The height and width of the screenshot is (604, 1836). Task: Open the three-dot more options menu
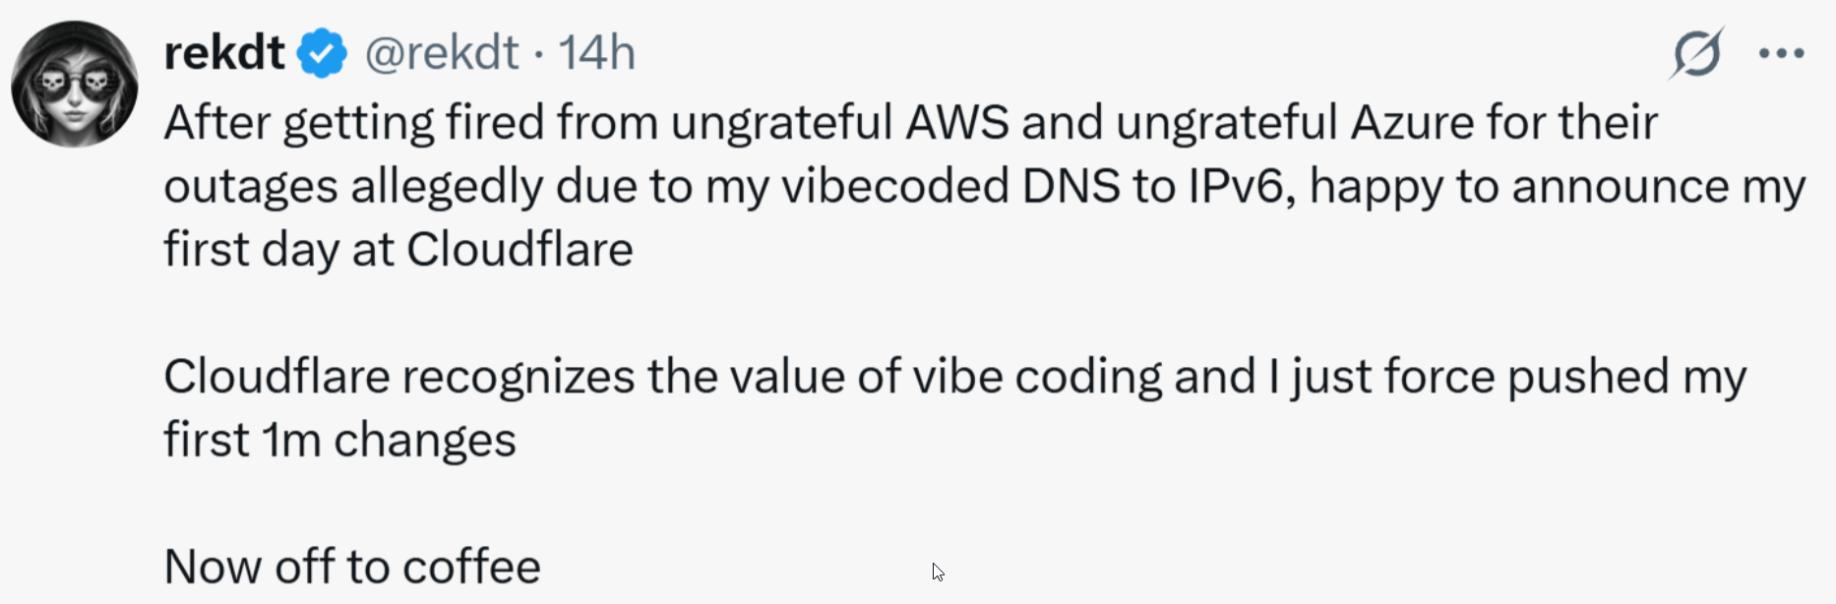[x=1781, y=53]
